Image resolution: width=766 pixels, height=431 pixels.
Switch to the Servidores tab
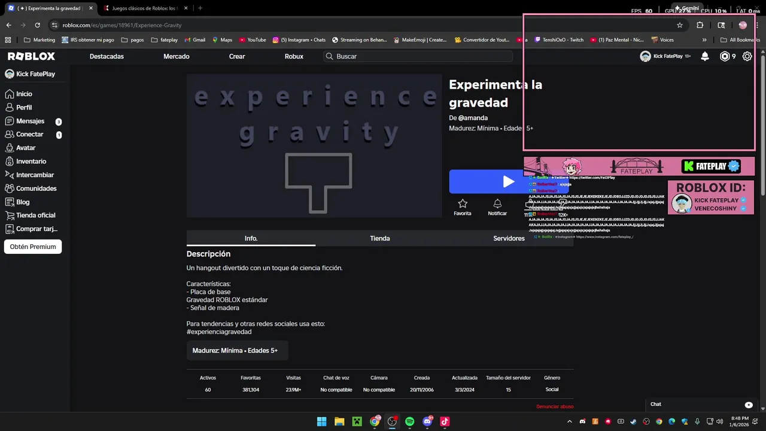tap(509, 238)
